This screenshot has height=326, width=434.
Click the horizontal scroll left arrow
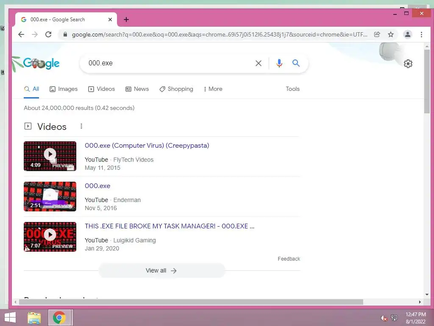tap(15, 302)
